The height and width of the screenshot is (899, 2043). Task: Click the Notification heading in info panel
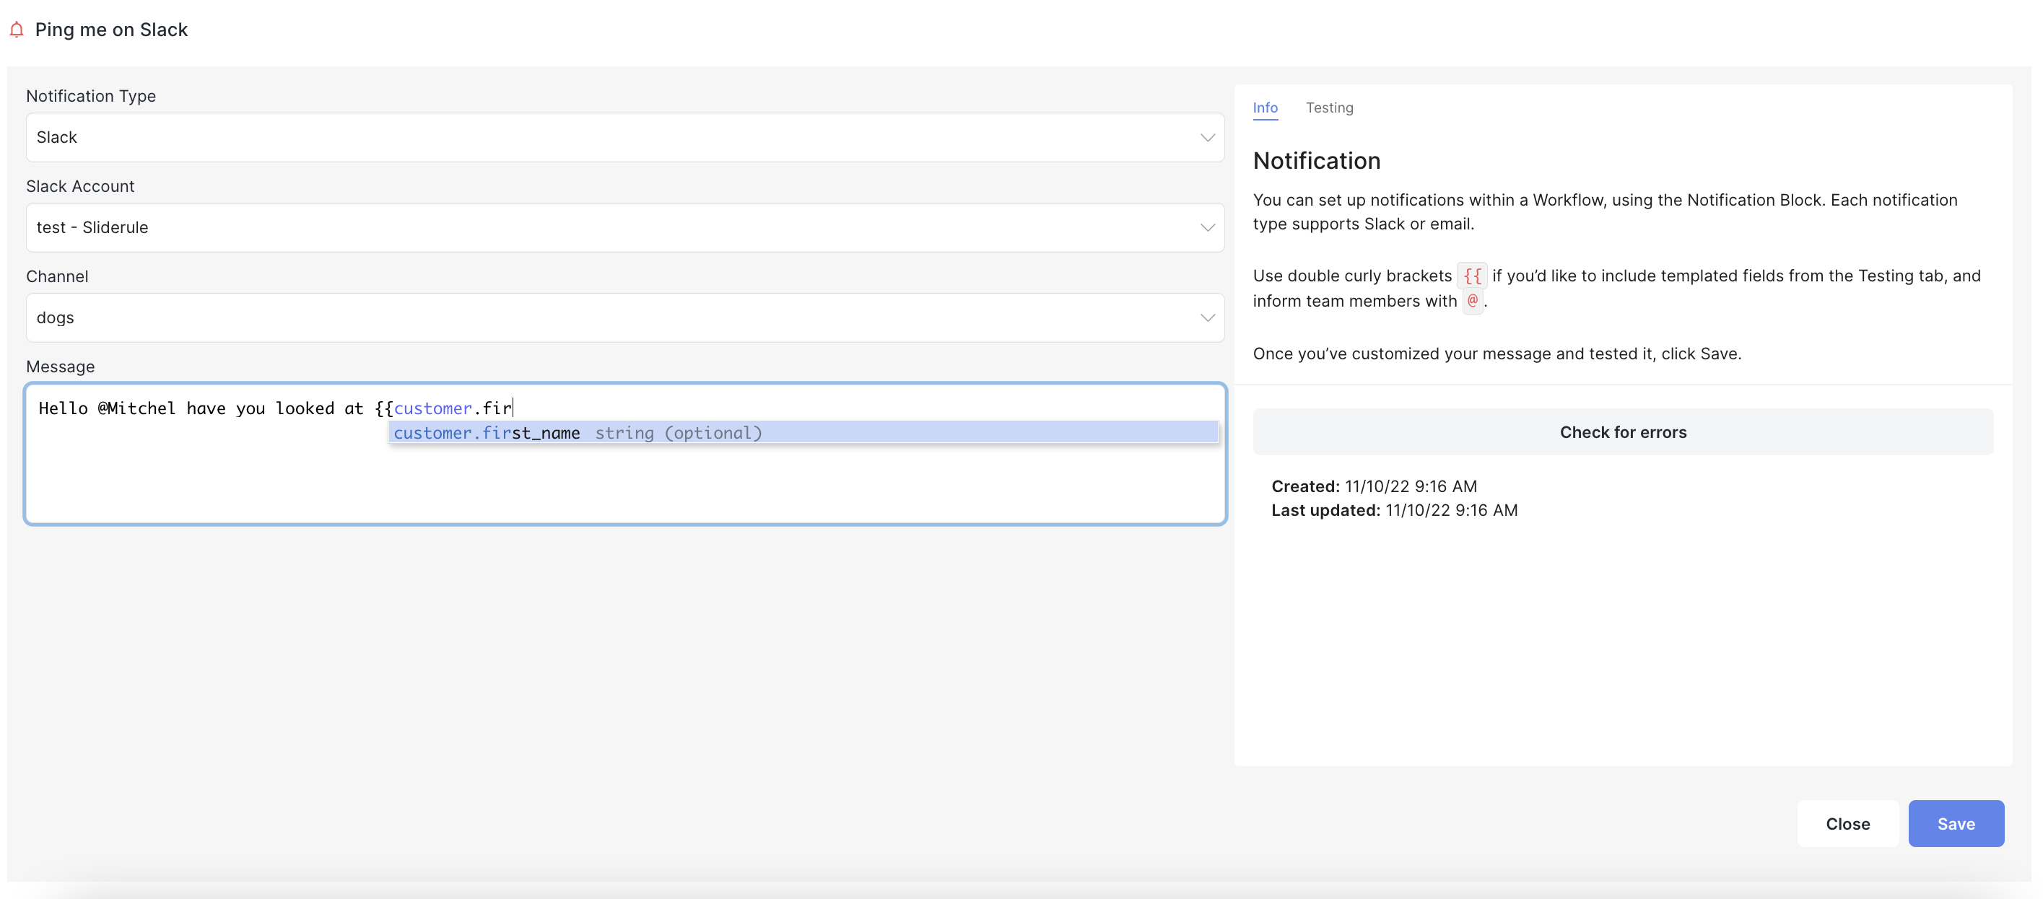point(1317,161)
